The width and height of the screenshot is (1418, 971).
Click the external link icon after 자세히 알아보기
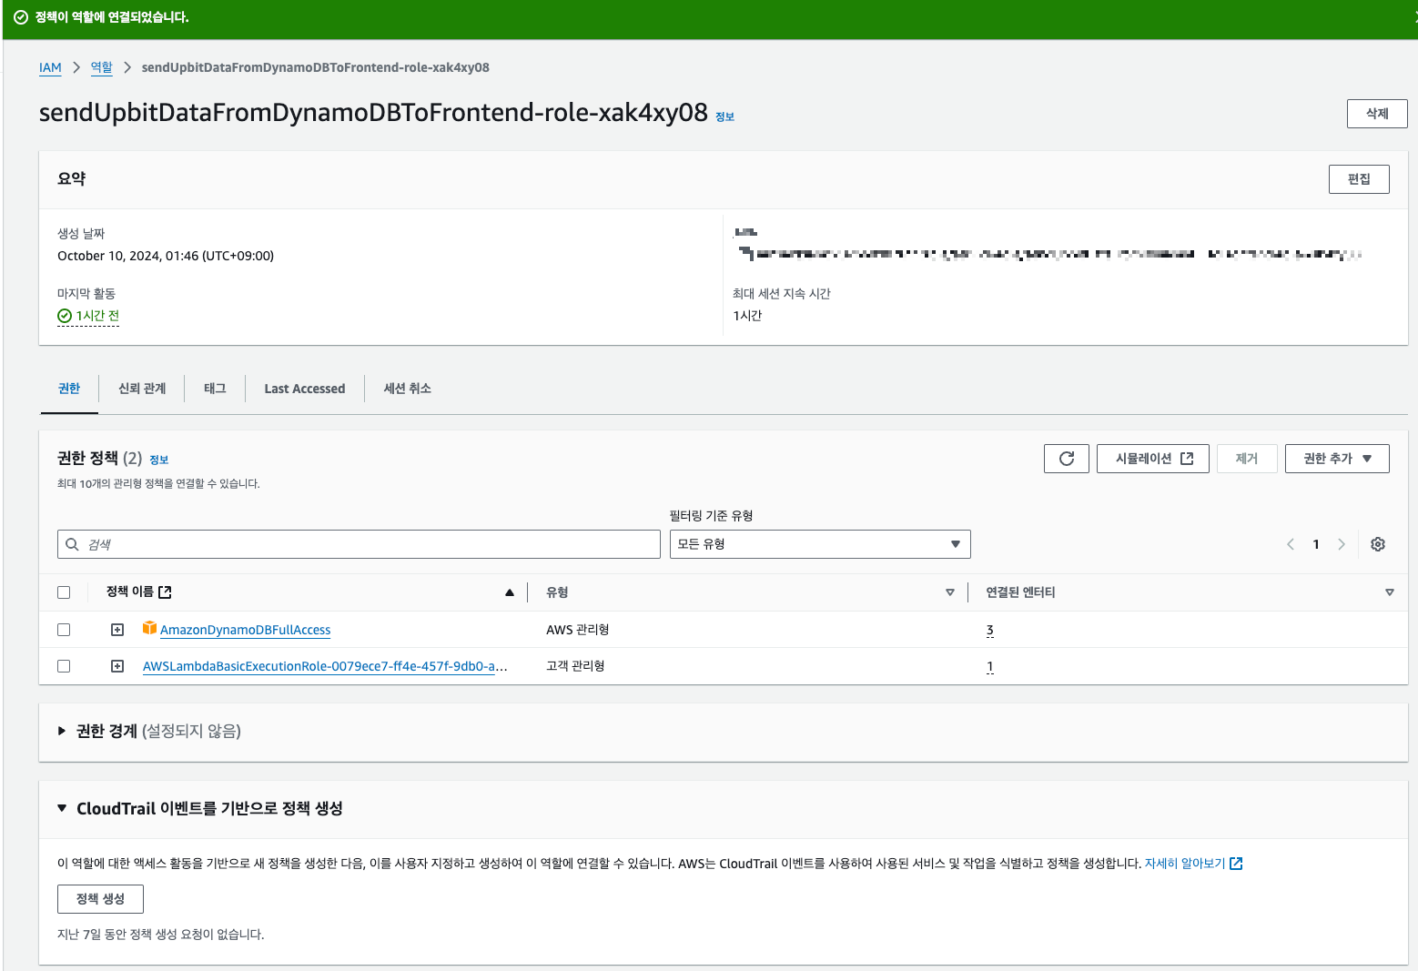(x=1236, y=864)
